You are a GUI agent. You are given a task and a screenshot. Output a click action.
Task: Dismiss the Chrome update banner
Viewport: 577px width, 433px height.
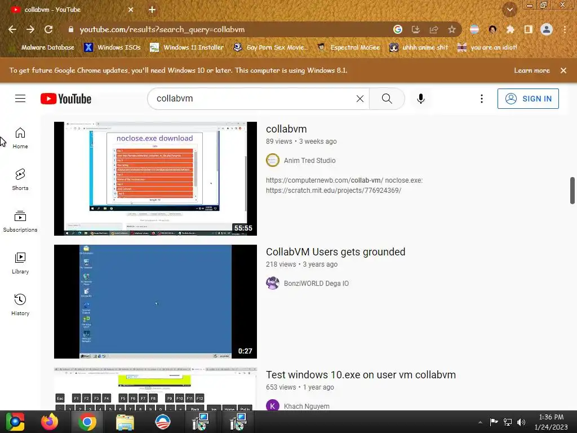pos(563,70)
